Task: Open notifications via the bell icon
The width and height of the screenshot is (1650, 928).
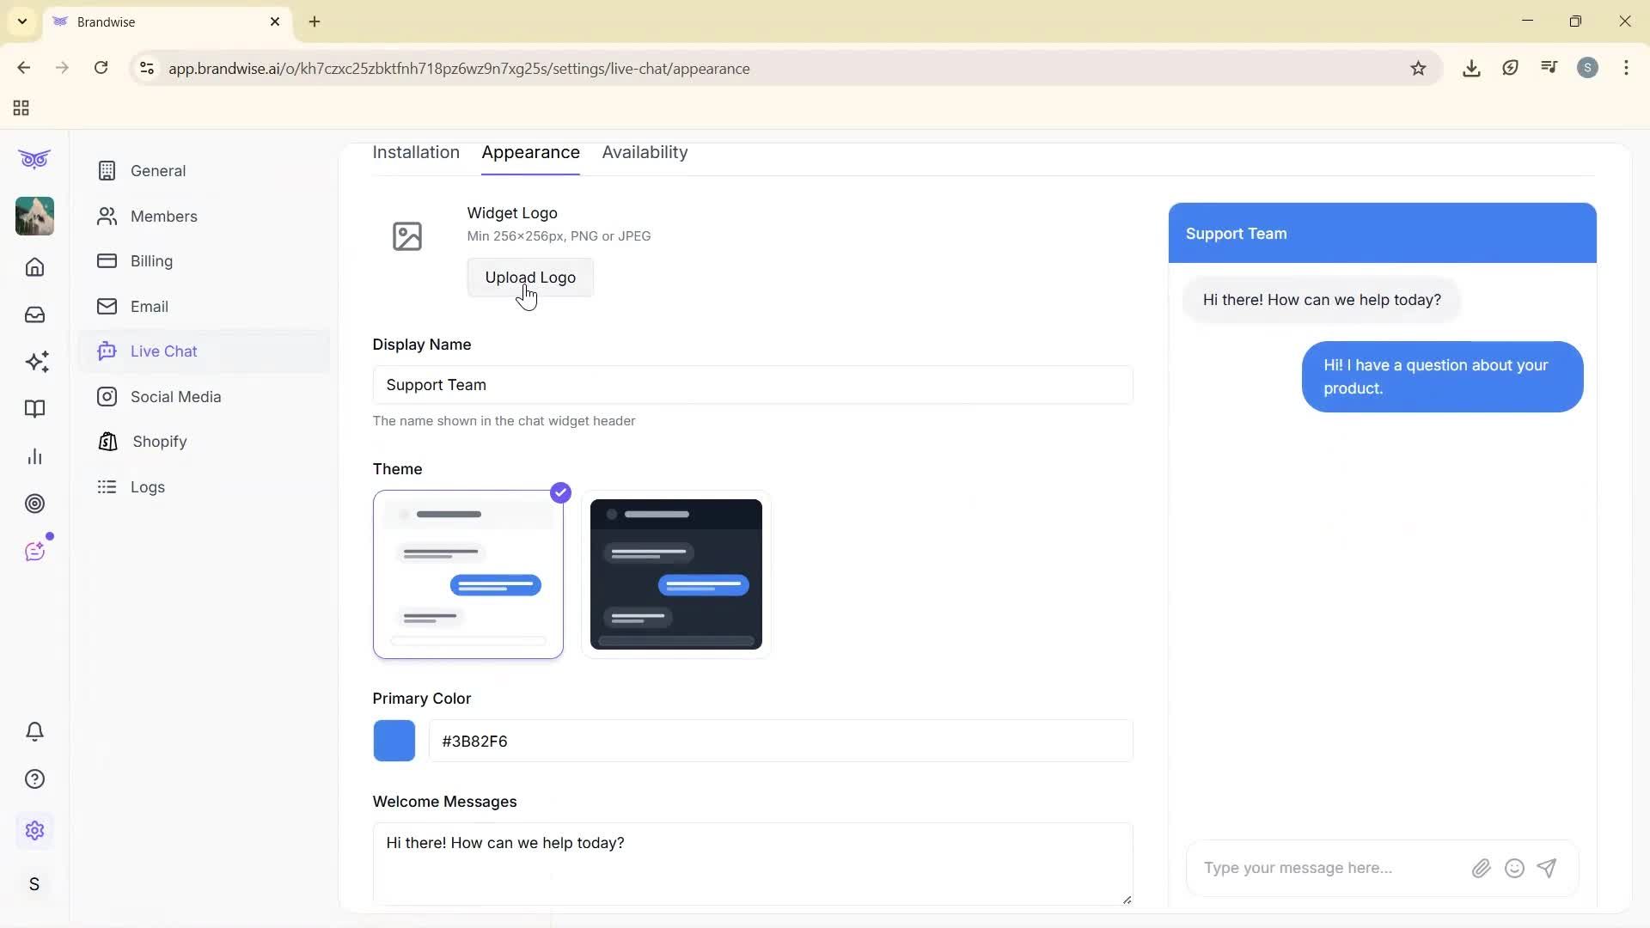Action: pyautogui.click(x=34, y=731)
